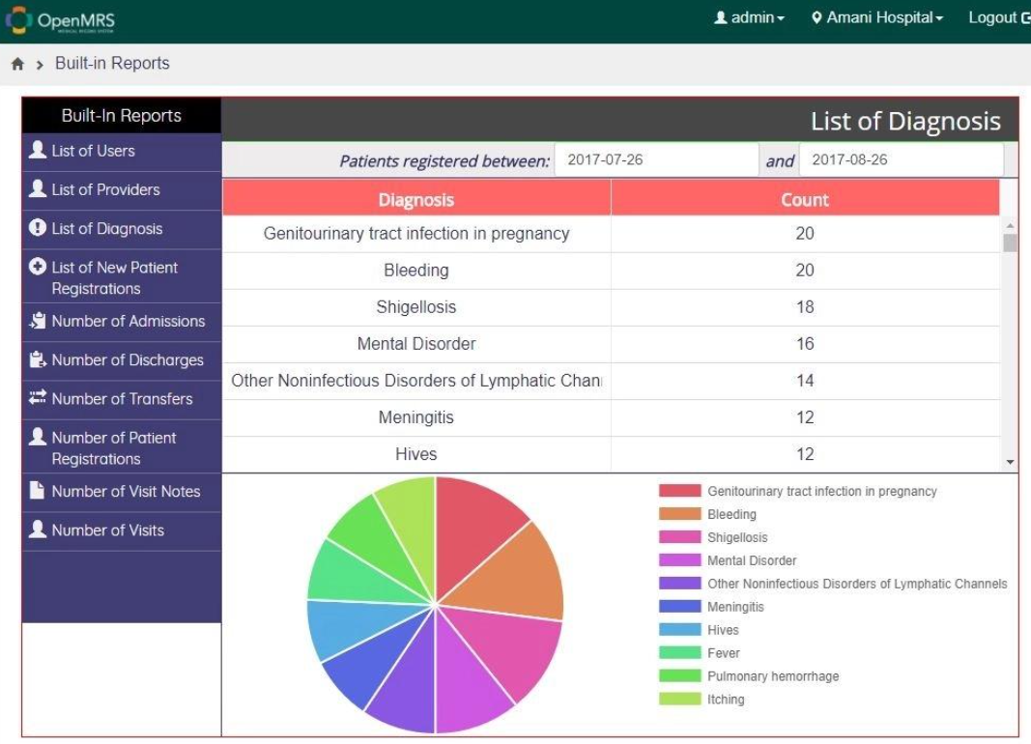Toggle the Itching legend color swatch
The height and width of the screenshot is (744, 1031).
tap(680, 699)
